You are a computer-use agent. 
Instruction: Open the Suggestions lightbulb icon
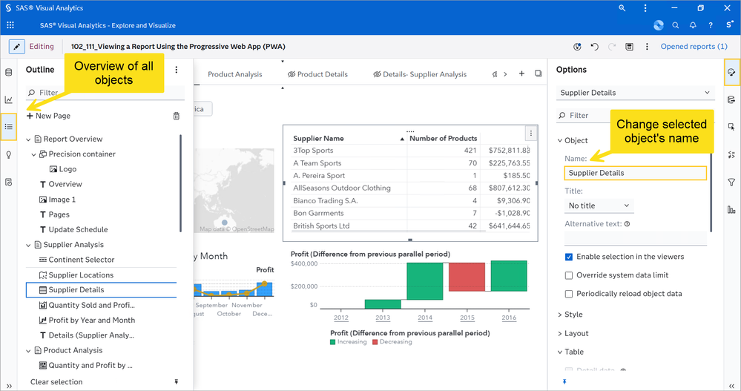(8, 154)
